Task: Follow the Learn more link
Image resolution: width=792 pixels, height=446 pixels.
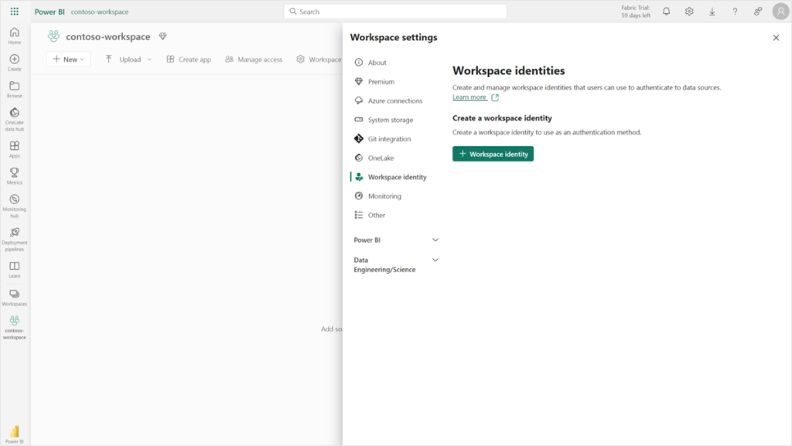Action: [469, 97]
